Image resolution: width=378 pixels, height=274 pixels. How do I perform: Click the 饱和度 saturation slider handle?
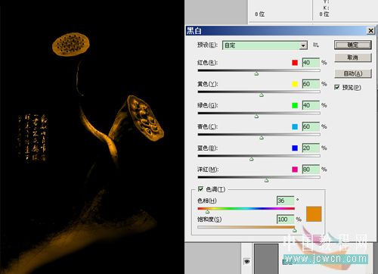[x=294, y=230]
